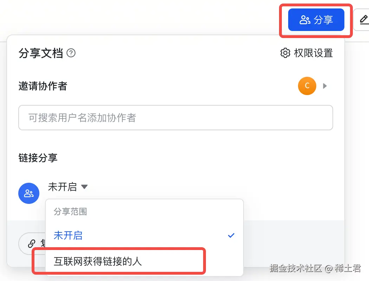Screen dimensions: 369x281
Task: Click the 链接分享 section label
Action: click(38, 158)
